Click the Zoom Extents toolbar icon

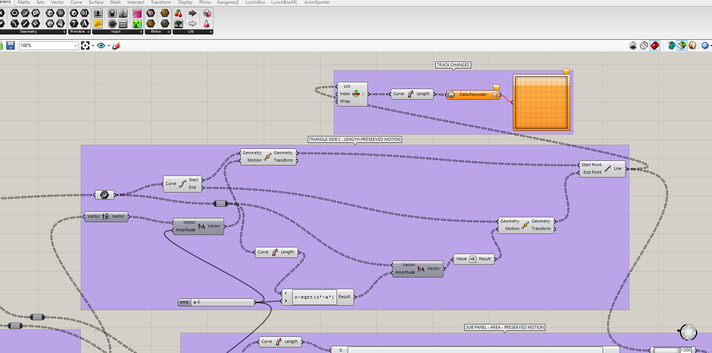click(85, 45)
